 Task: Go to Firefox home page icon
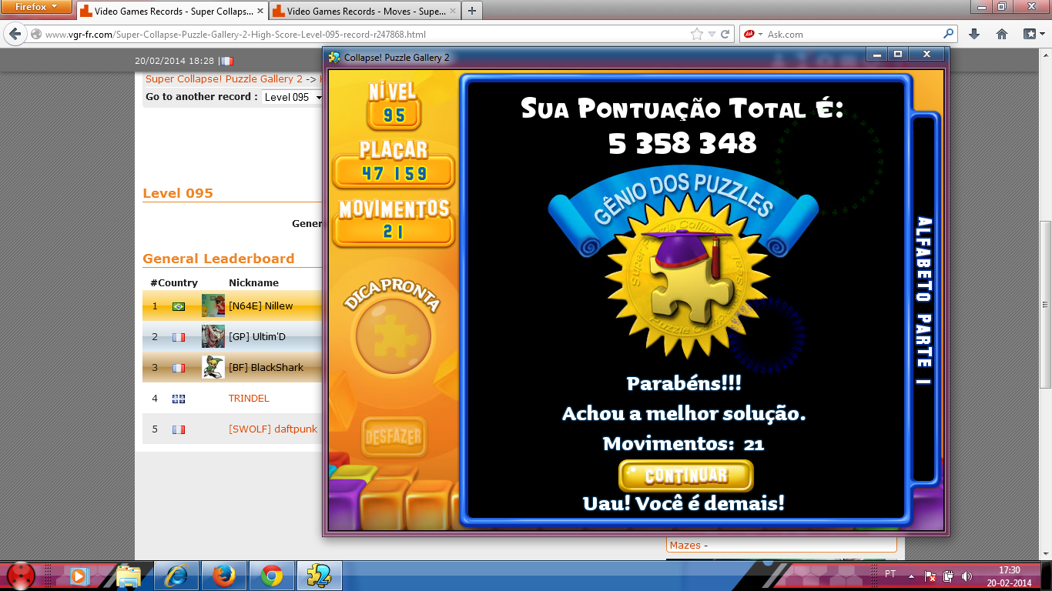click(1002, 34)
